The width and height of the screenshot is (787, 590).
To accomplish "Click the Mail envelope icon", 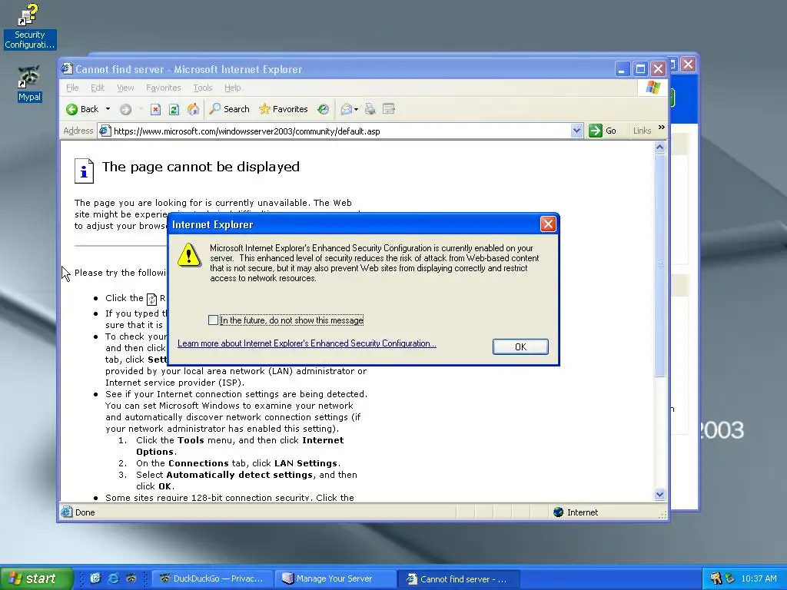I will point(346,109).
